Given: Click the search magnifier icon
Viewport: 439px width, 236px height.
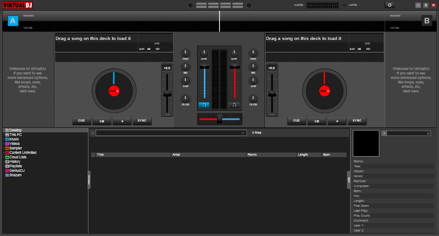Looking at the screenshot, I should click(x=92, y=133).
